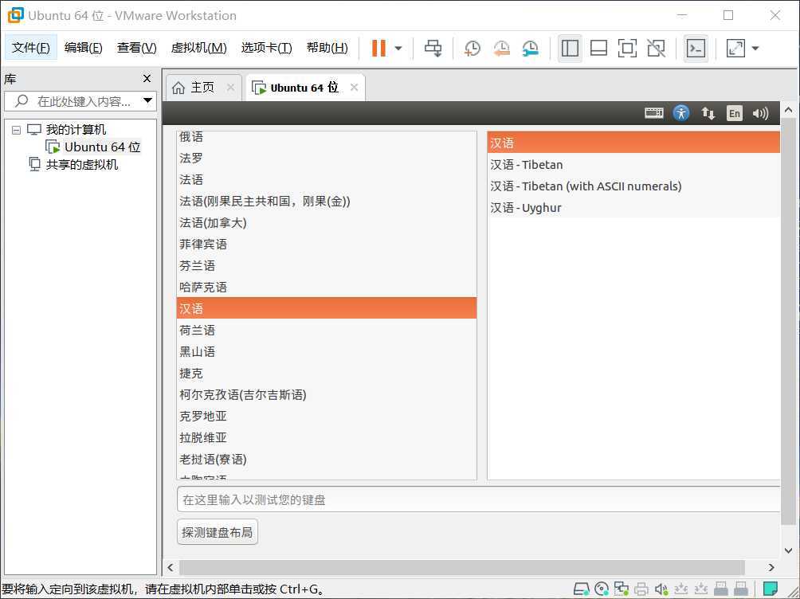Open the En input source indicator
The image size is (800, 599).
[734, 113]
